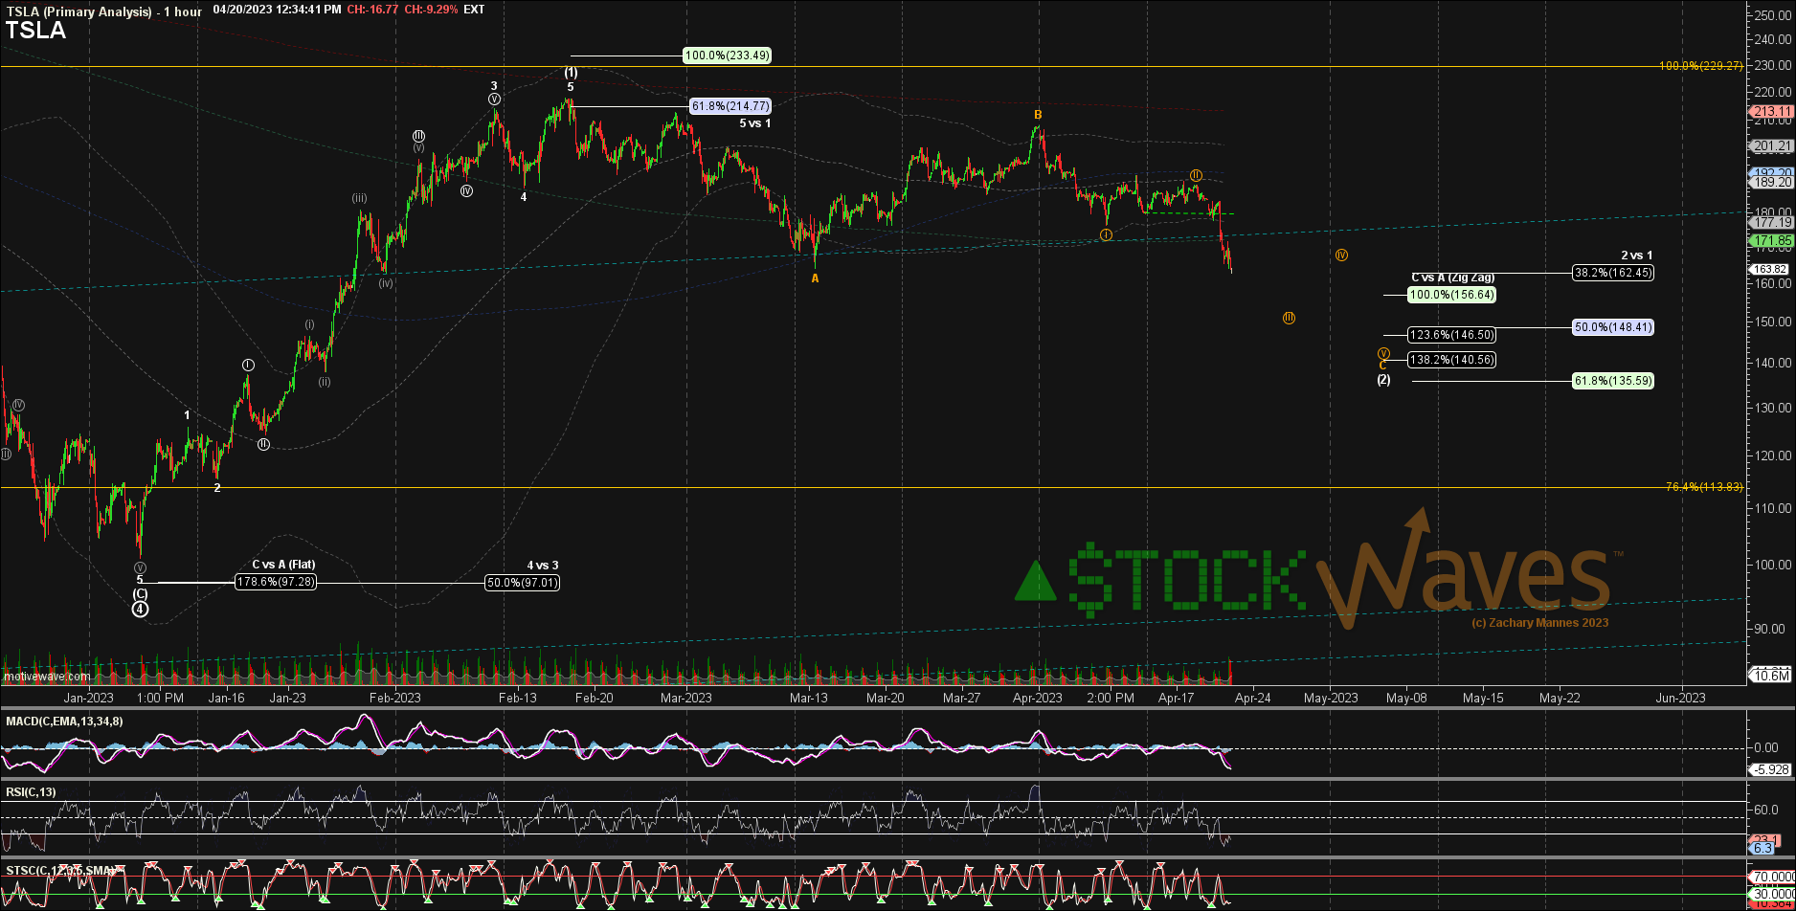Click the 'Apr-17' date on time axis
Screen dimensions: 1796x911
pyautogui.click(x=1176, y=698)
